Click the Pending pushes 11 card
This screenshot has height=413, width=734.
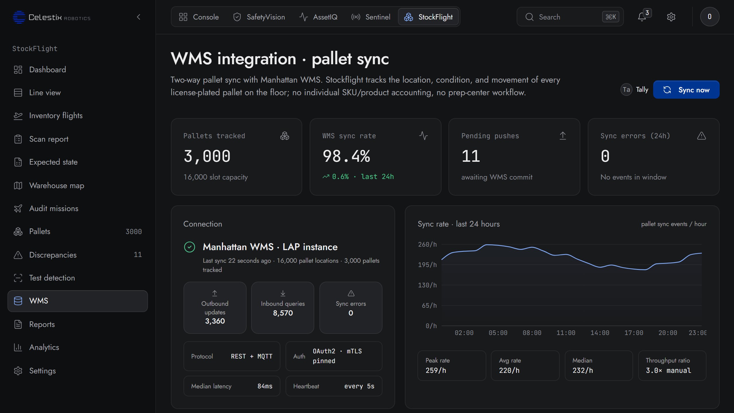[514, 157]
